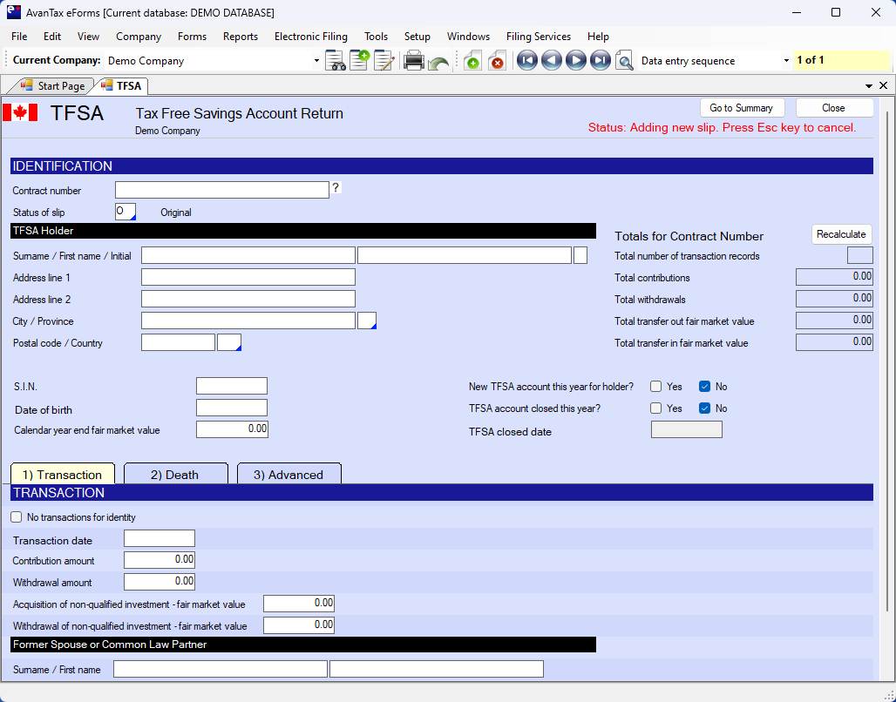Expand the Data entry sequence dropdown
This screenshot has width=896, height=702.
click(x=786, y=61)
